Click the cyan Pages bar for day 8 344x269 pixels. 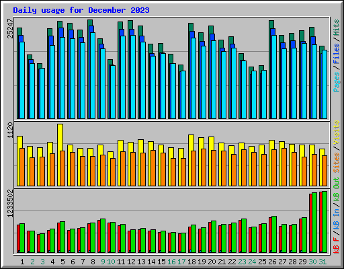(x=93, y=75)
